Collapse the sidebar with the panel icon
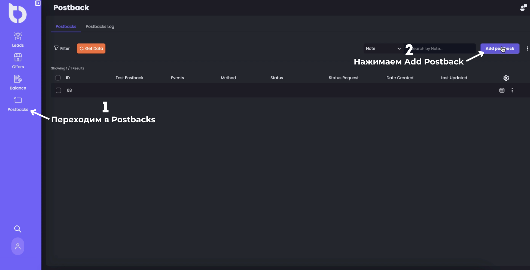This screenshot has width=530, height=270. tap(38, 3)
